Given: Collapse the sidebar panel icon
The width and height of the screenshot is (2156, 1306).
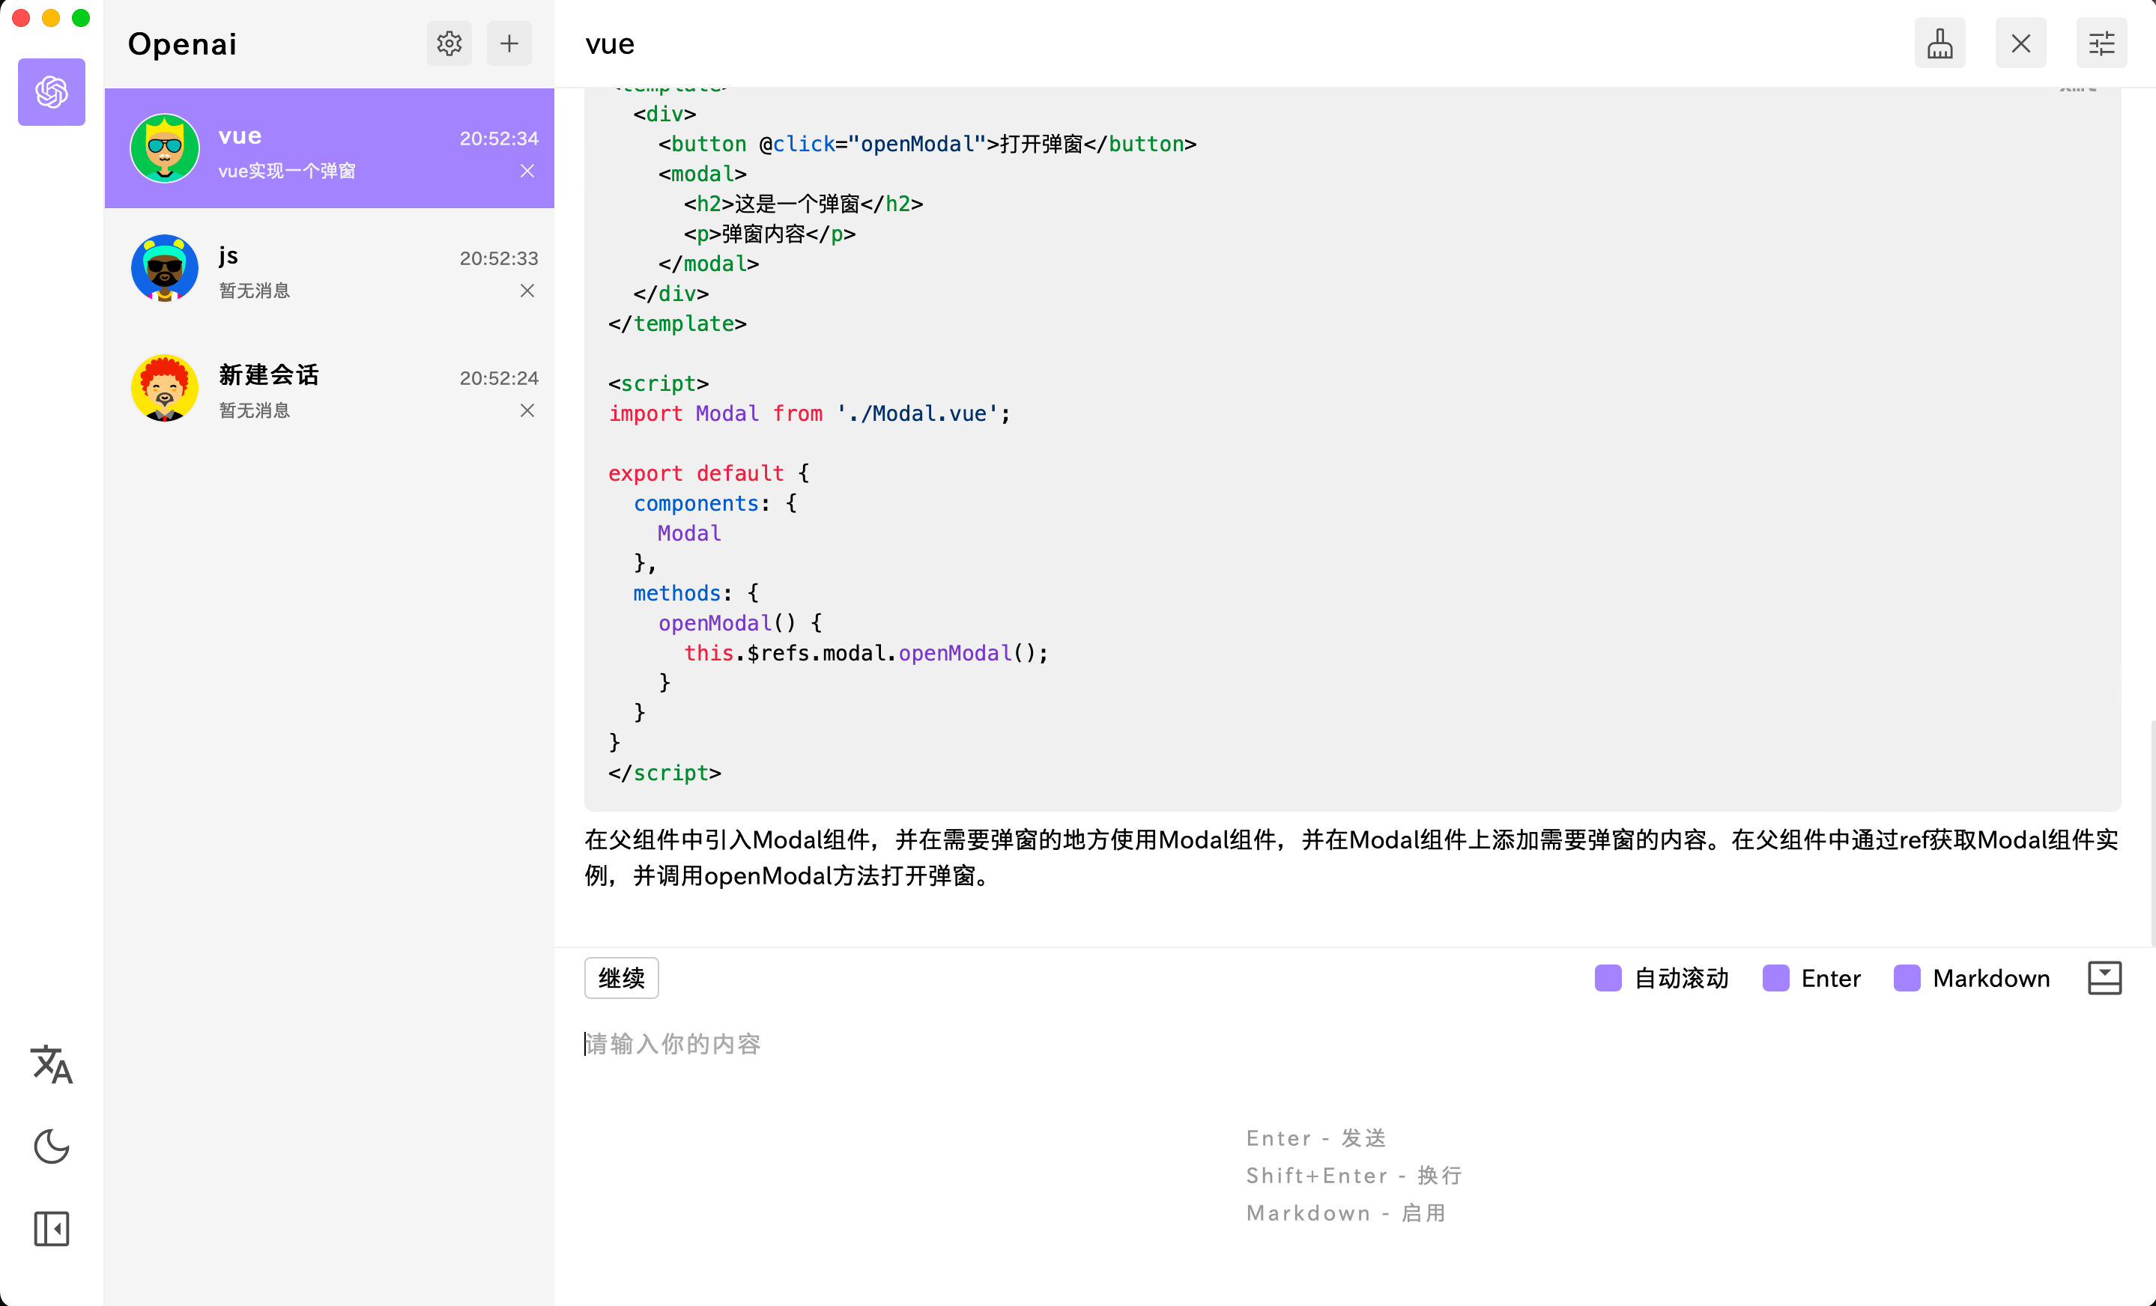Looking at the screenshot, I should click(52, 1229).
